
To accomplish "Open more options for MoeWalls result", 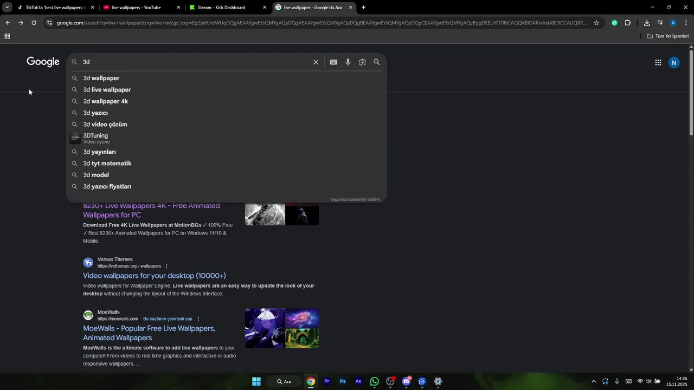I will pyautogui.click(x=198, y=319).
